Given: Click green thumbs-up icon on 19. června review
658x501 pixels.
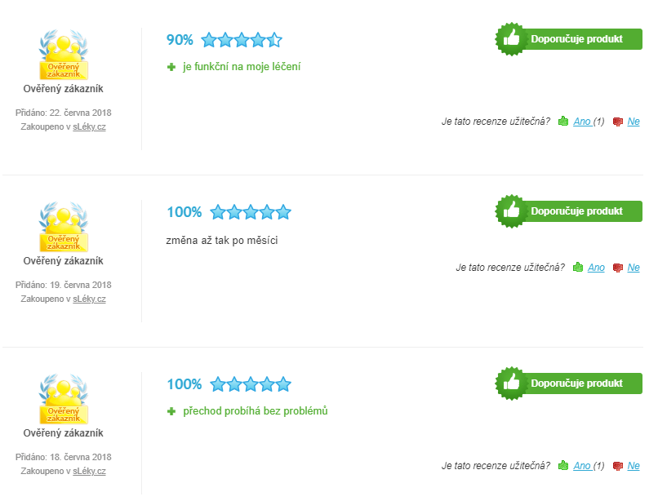Looking at the screenshot, I should (578, 268).
